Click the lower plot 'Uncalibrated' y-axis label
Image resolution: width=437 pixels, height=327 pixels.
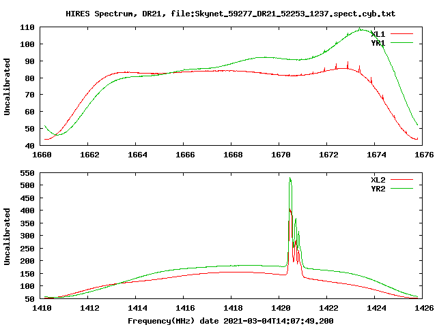coord(7,236)
